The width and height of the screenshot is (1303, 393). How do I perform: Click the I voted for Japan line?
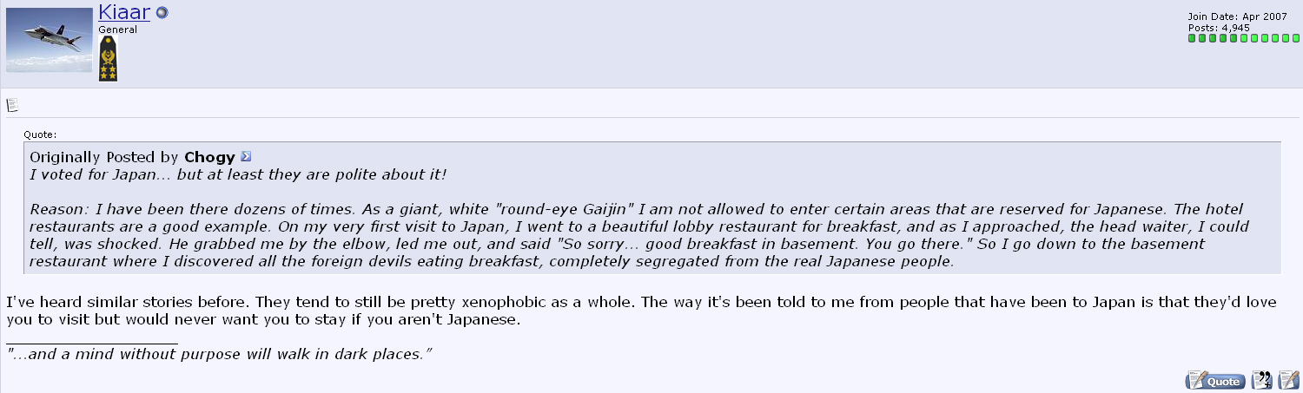coord(238,174)
